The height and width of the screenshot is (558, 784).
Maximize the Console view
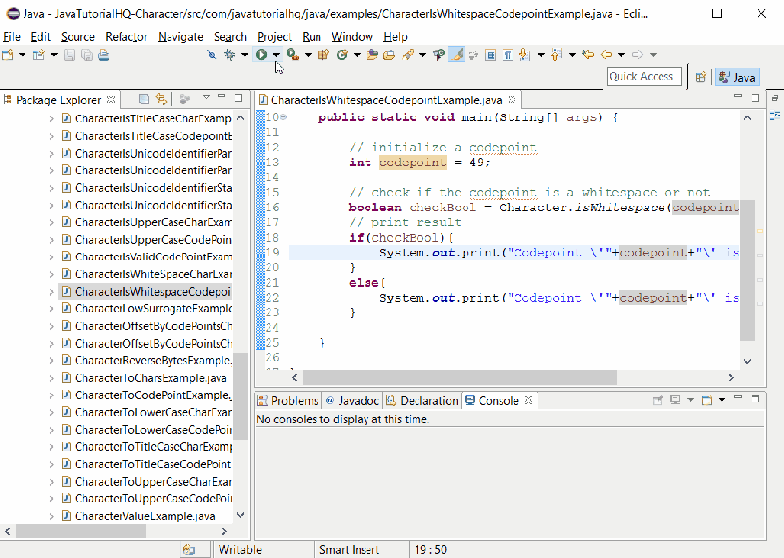coord(755,398)
